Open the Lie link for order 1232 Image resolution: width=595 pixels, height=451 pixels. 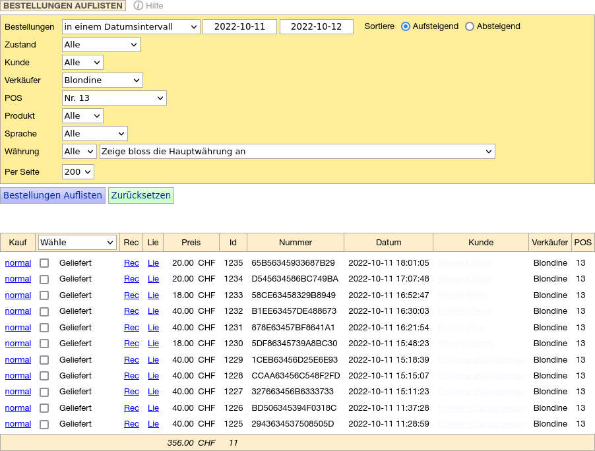pos(153,311)
